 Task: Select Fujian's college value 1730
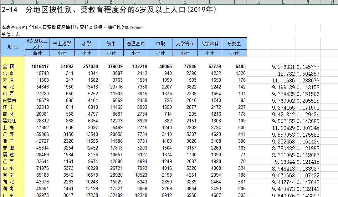191,155
